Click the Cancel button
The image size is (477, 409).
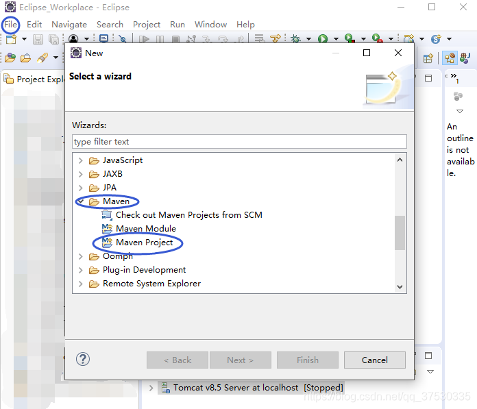375,360
